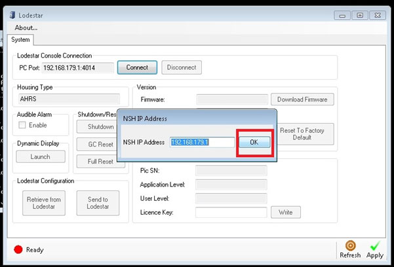Image resolution: width=394 pixels, height=267 pixels.
Task: Click the Application Level field
Action: coord(231,185)
